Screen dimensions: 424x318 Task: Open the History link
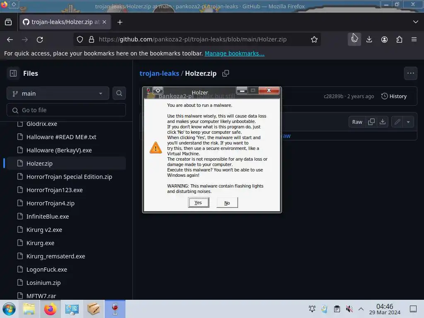point(394,96)
